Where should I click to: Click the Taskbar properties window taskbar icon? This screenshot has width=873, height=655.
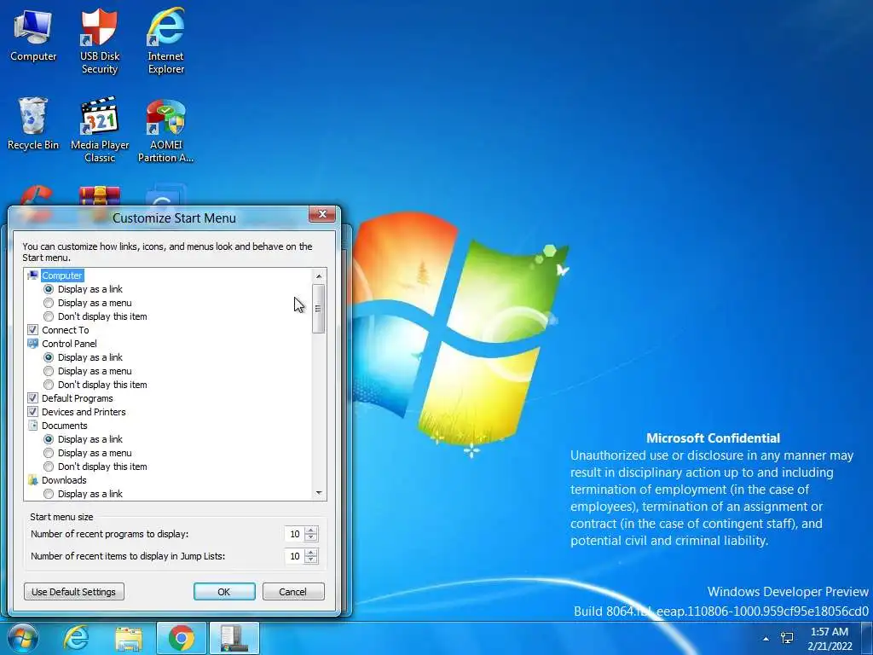coord(234,638)
